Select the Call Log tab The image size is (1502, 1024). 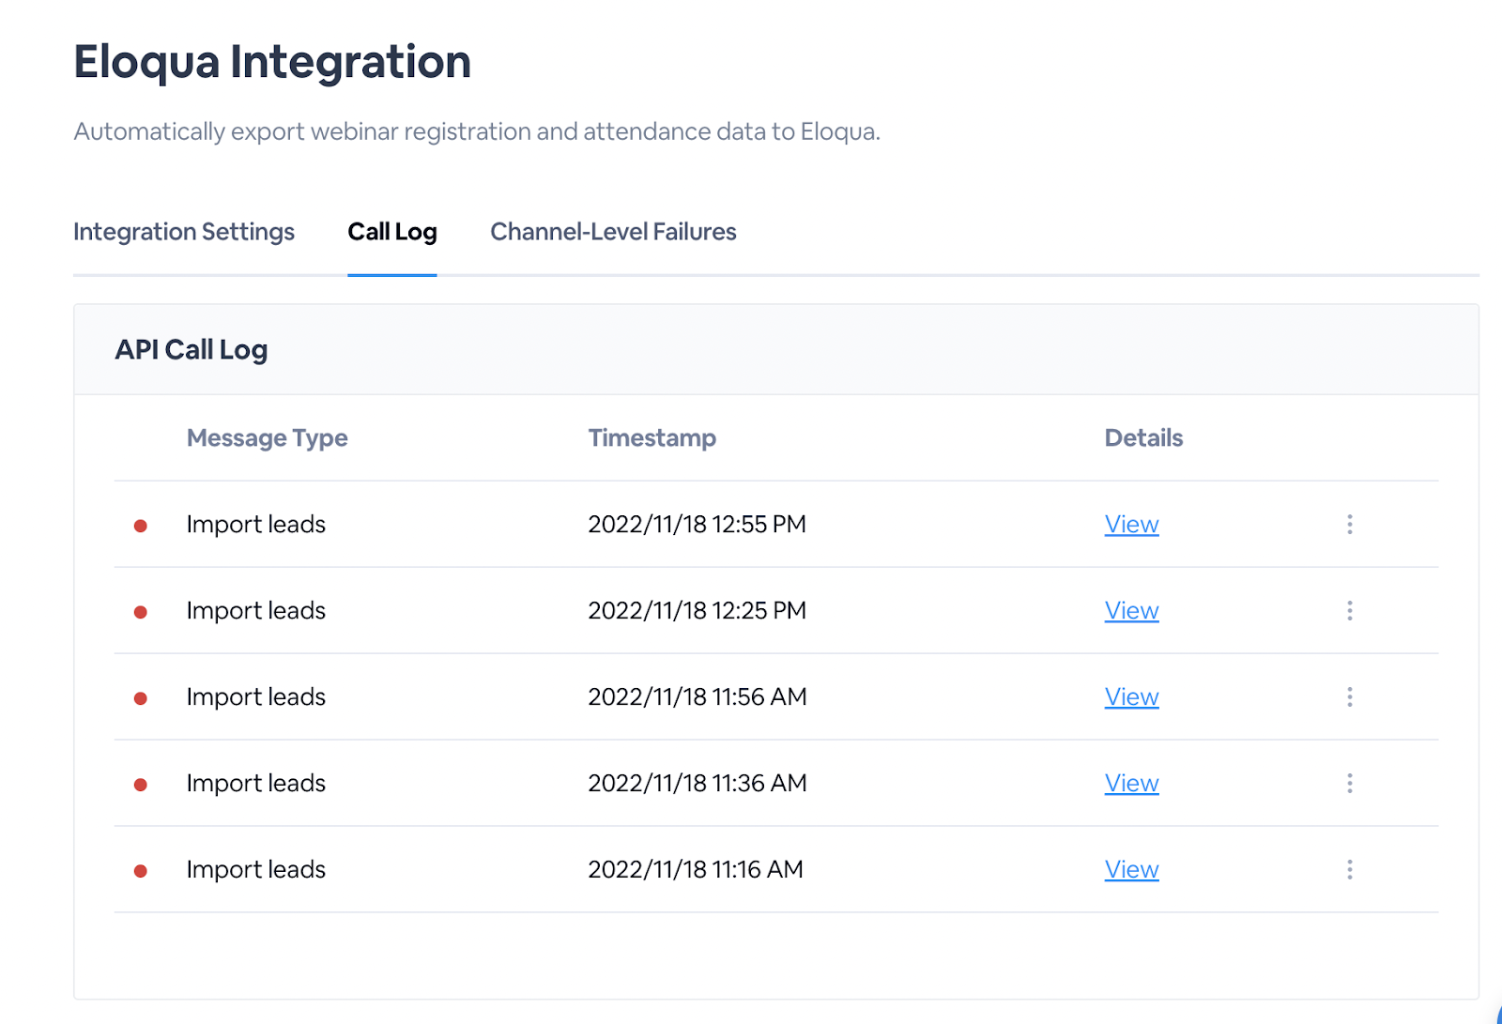pyautogui.click(x=392, y=232)
